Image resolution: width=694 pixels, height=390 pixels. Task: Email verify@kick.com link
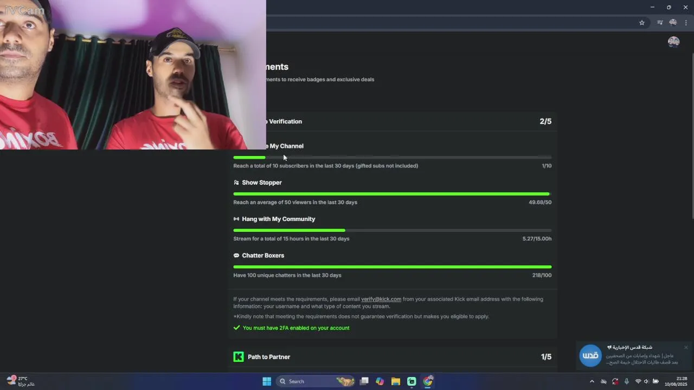pyautogui.click(x=381, y=299)
